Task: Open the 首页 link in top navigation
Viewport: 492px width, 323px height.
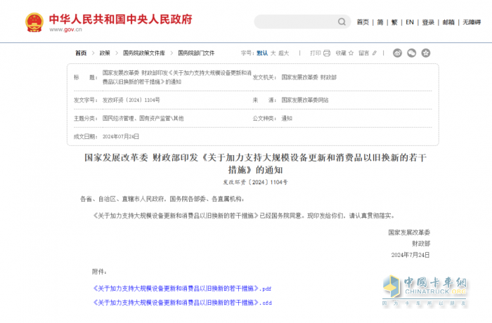Action: point(362,22)
